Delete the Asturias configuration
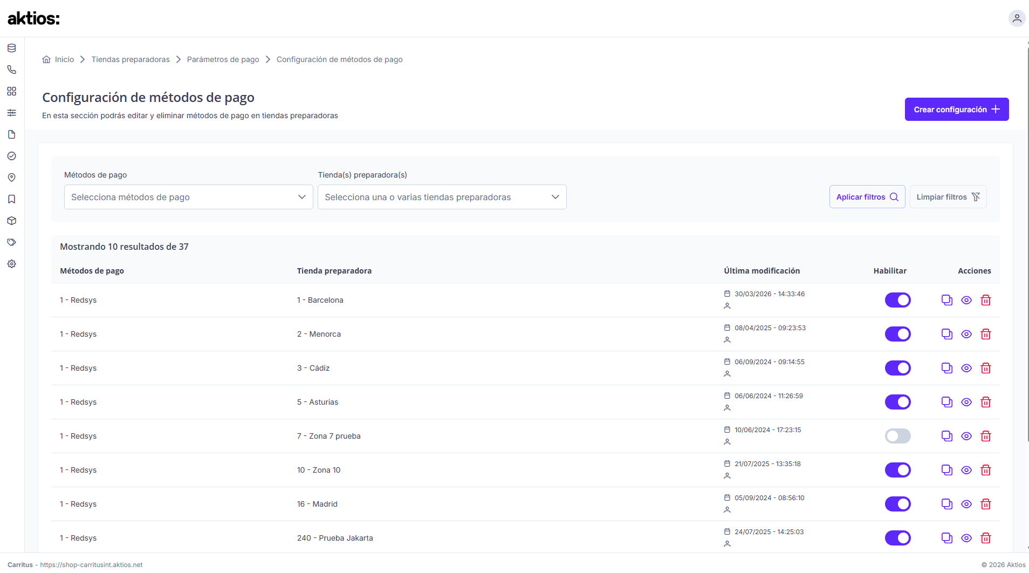Screen dimensions: 1029x573 click(x=986, y=402)
